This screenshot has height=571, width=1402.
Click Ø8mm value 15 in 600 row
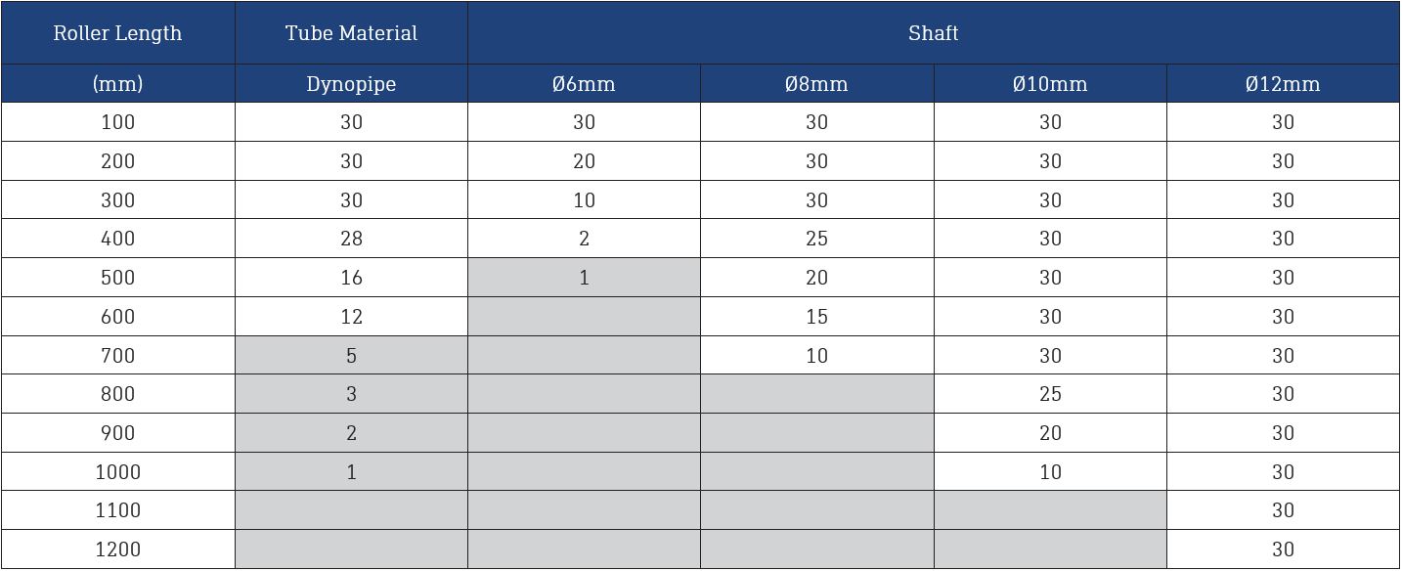tap(816, 317)
